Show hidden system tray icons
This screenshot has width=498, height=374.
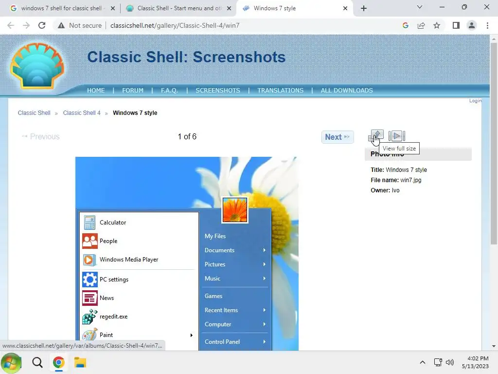tap(423, 362)
